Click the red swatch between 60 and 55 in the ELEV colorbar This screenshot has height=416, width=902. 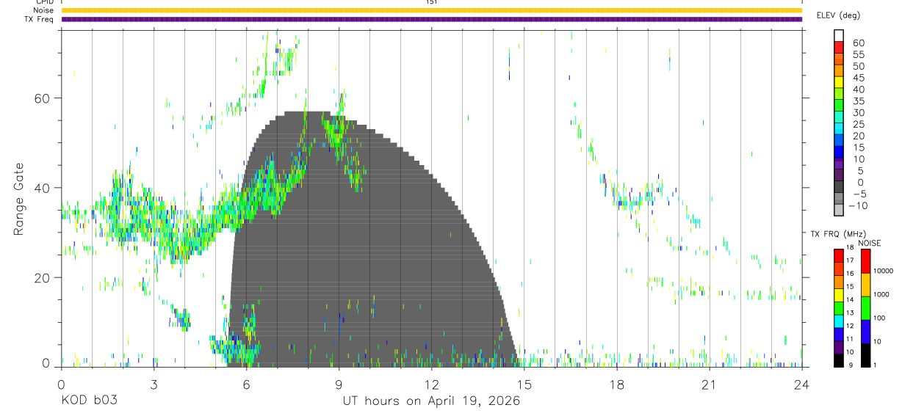[x=839, y=48]
